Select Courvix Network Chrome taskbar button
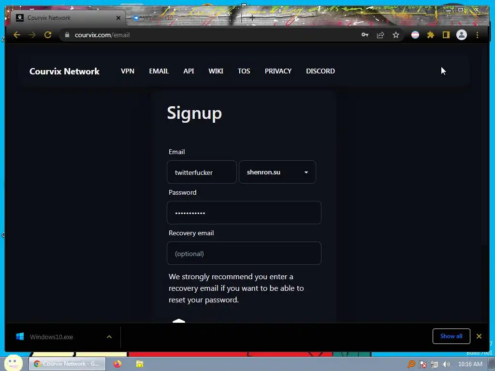The height and width of the screenshot is (371, 495). pyautogui.click(x=67, y=364)
